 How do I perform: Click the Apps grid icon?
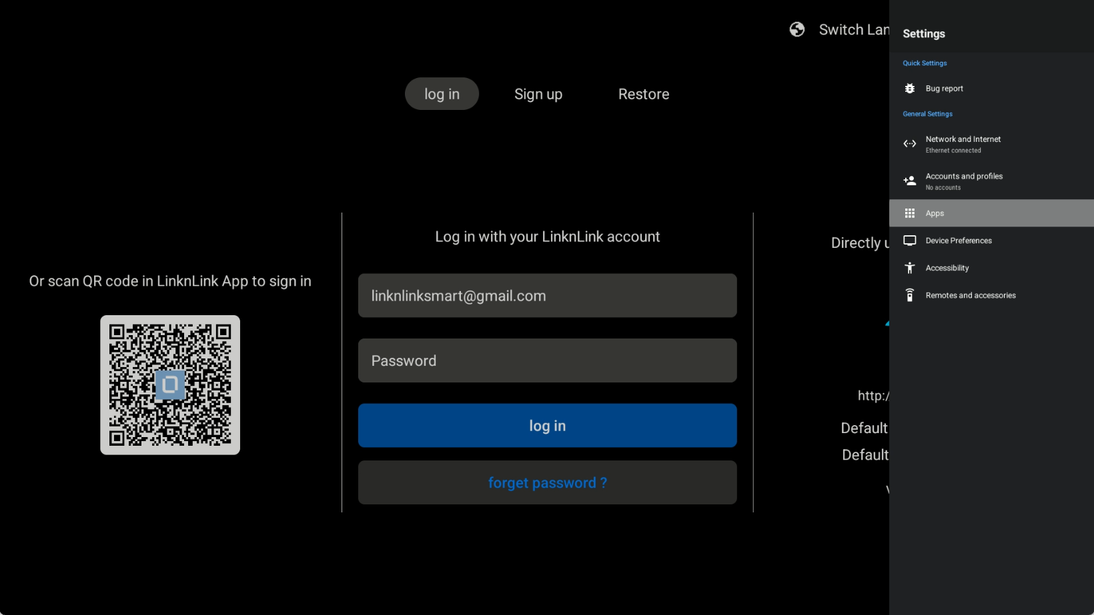(909, 213)
